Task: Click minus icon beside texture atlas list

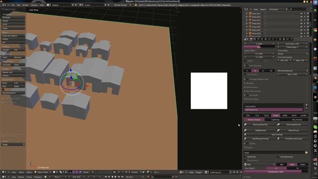Action: [307, 108]
